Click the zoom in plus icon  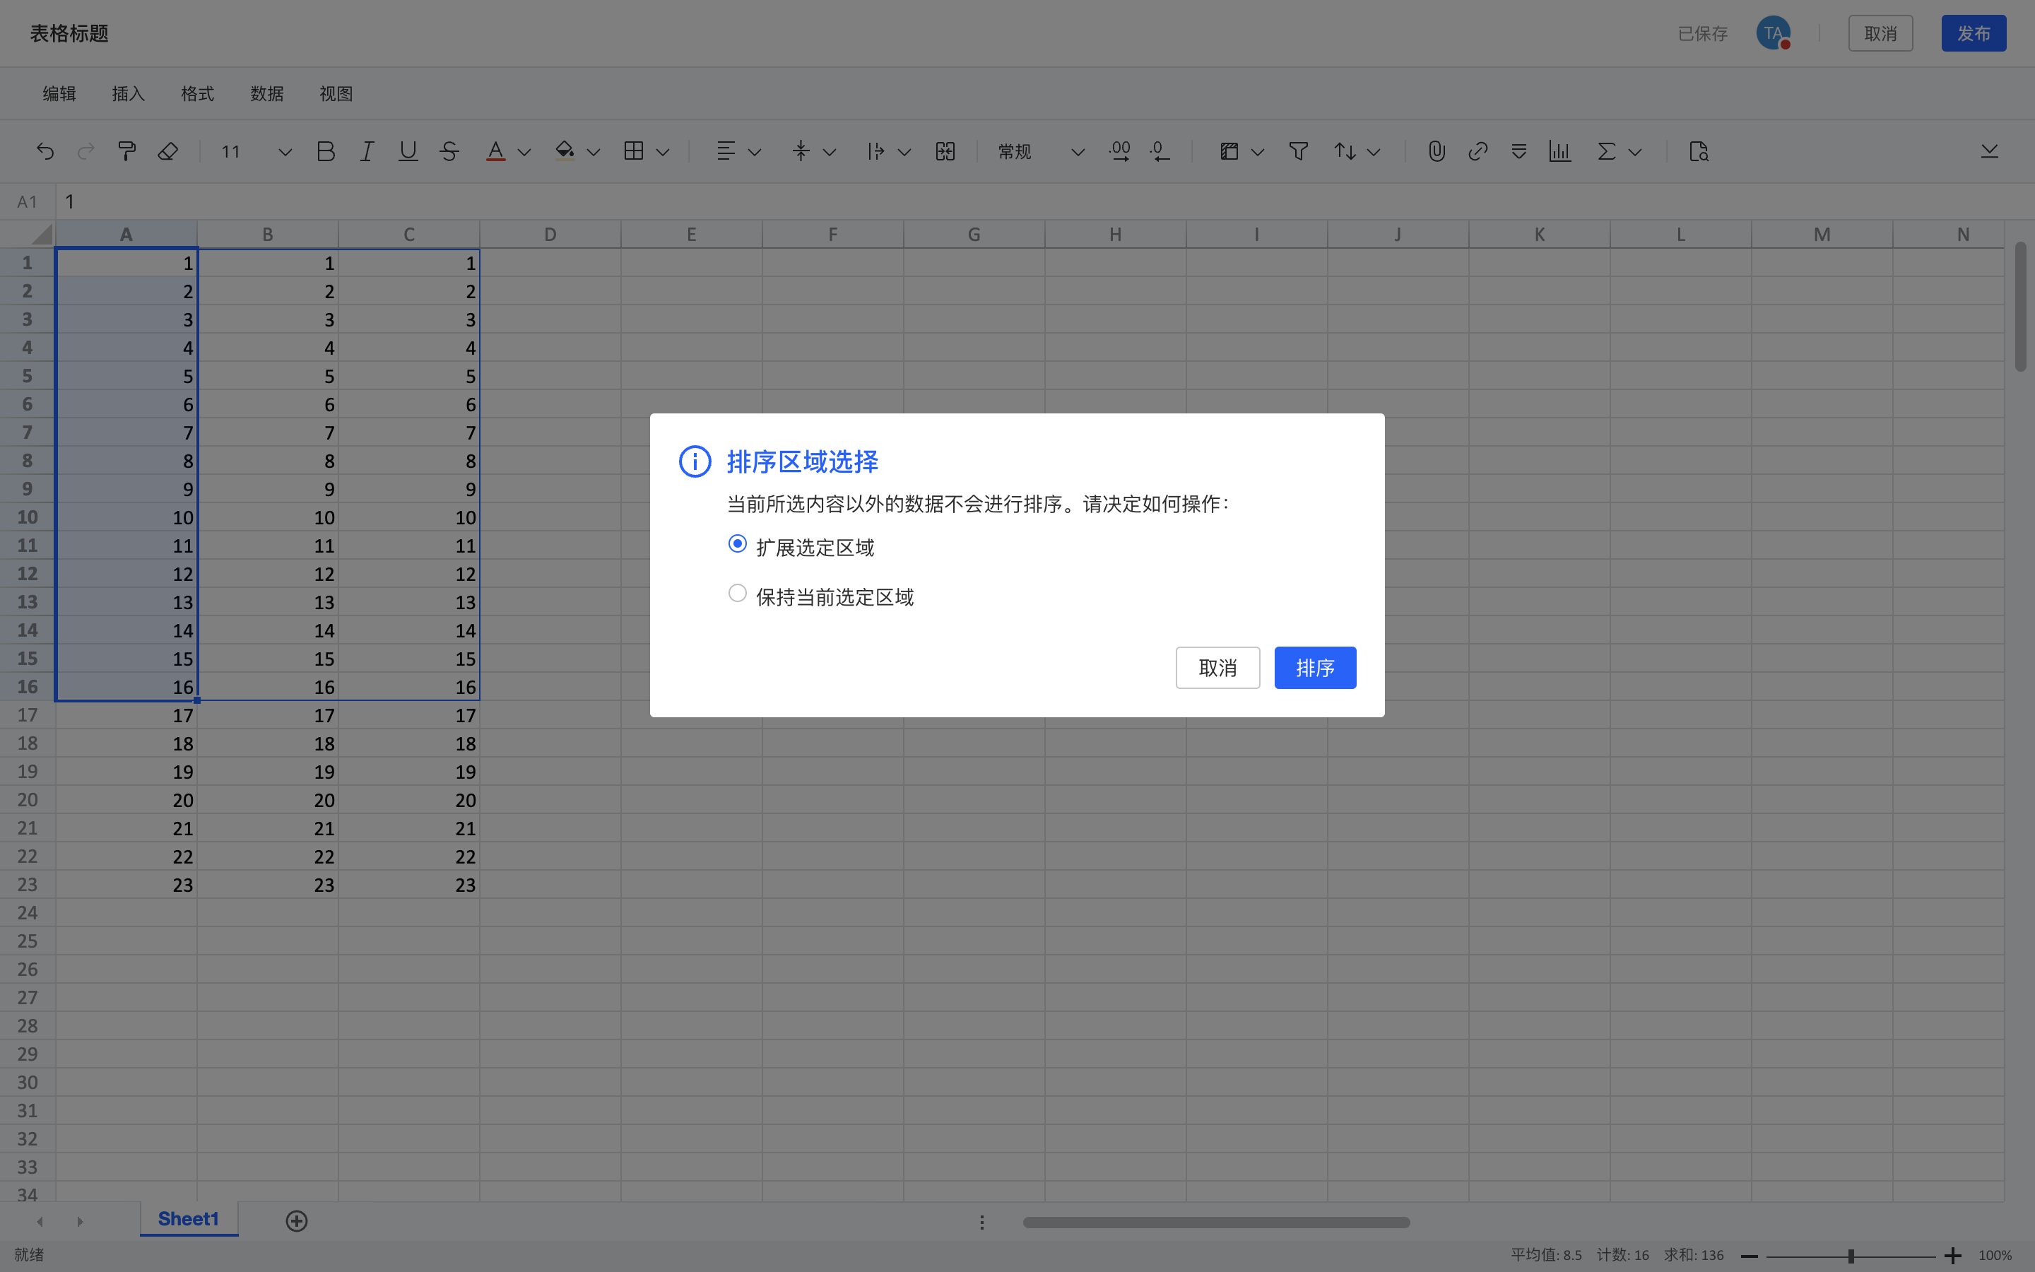1952,1256
